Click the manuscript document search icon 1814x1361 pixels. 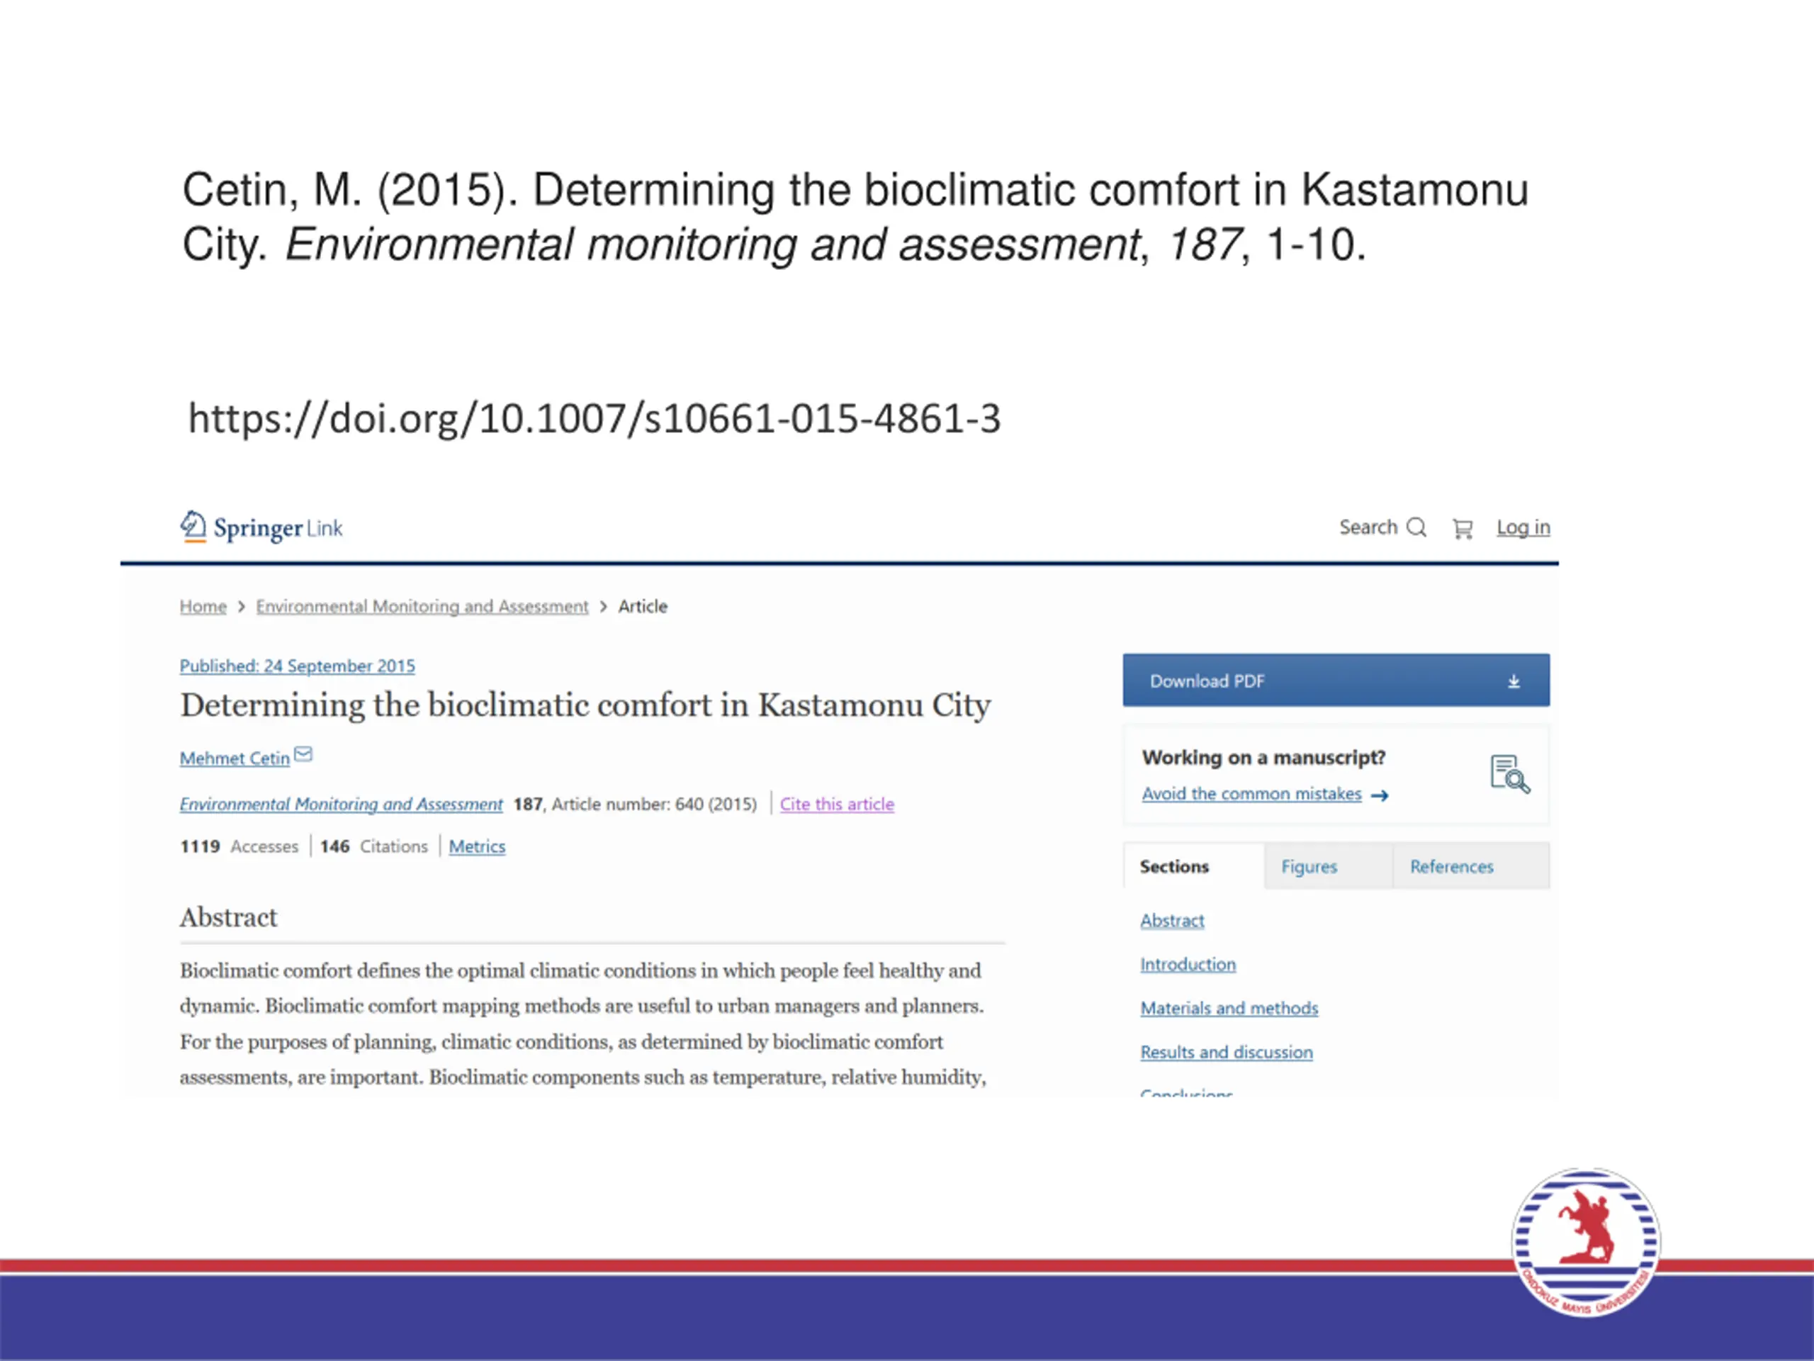click(x=1510, y=773)
